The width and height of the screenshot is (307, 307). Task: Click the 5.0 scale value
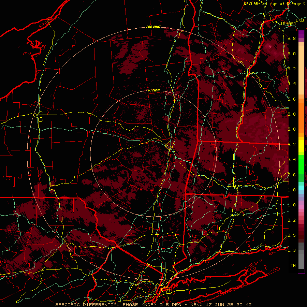tap(292, 129)
